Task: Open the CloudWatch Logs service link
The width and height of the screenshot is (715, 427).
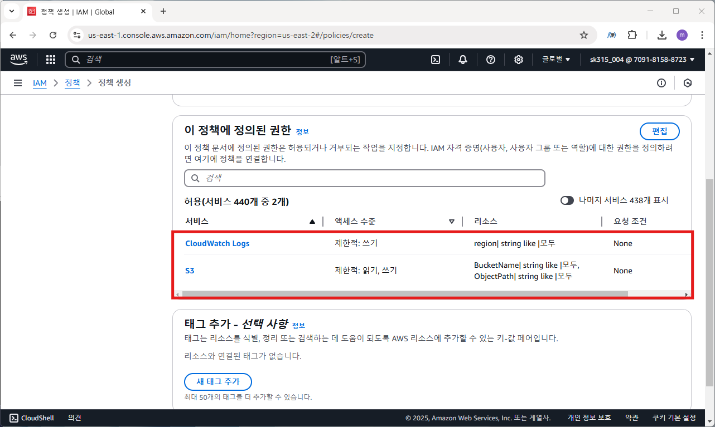Action: [x=218, y=243]
